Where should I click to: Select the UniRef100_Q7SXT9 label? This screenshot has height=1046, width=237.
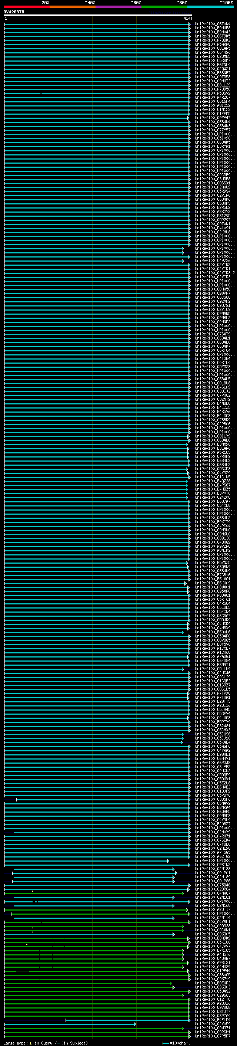212,334
